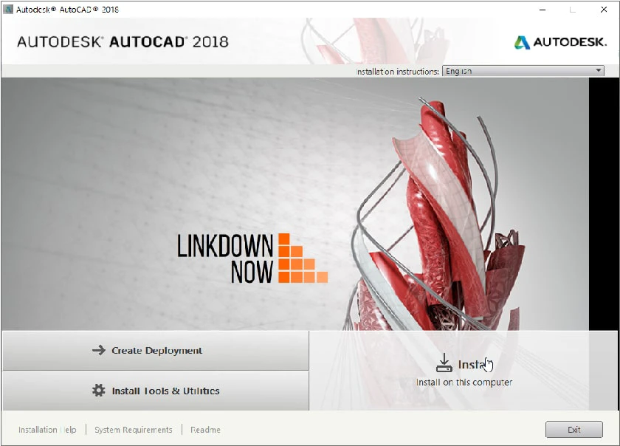Click the arrow icon beside Create Deployment
The image size is (620, 446).
pyautogui.click(x=98, y=350)
